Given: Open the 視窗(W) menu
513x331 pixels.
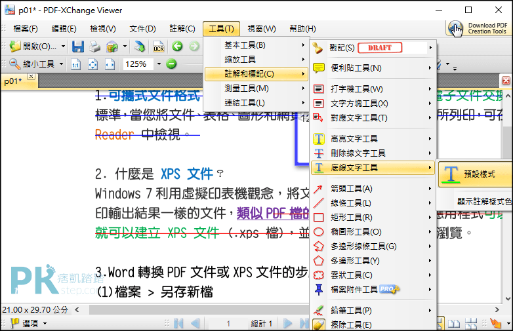Looking at the screenshot, I should [x=261, y=29].
